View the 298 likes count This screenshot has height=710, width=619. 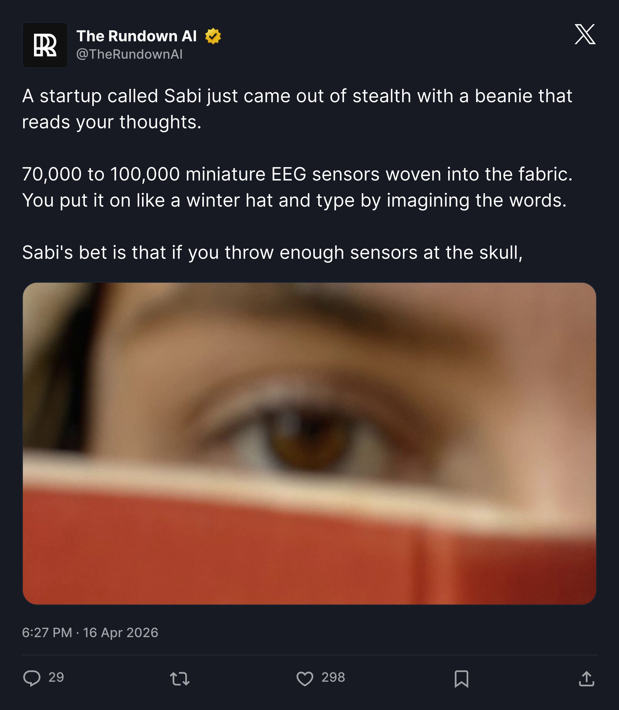[x=333, y=677]
